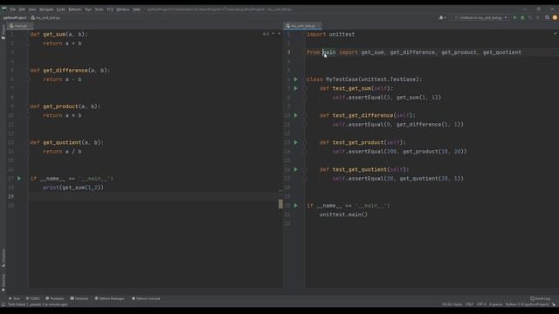This screenshot has height=314, width=559.
Task: Open the TODO tool window tab
Action: [33, 298]
